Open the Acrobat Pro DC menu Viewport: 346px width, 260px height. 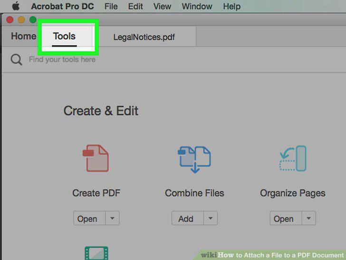tap(62, 6)
